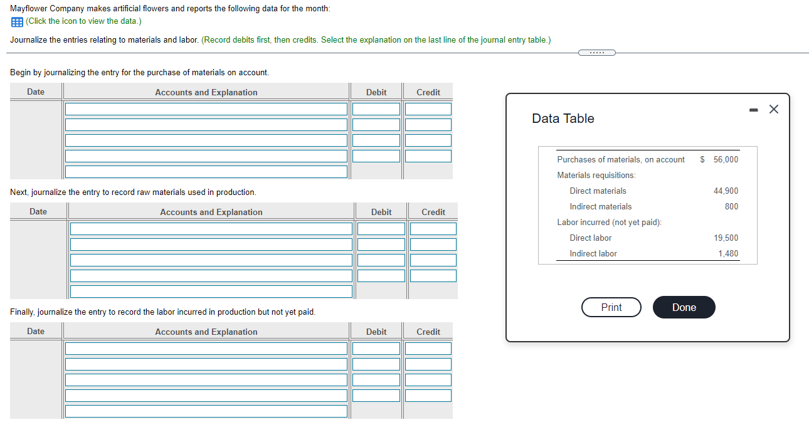Select explanation field of raw materials used entry
Viewport: 809px width, 442px height.
(211, 292)
